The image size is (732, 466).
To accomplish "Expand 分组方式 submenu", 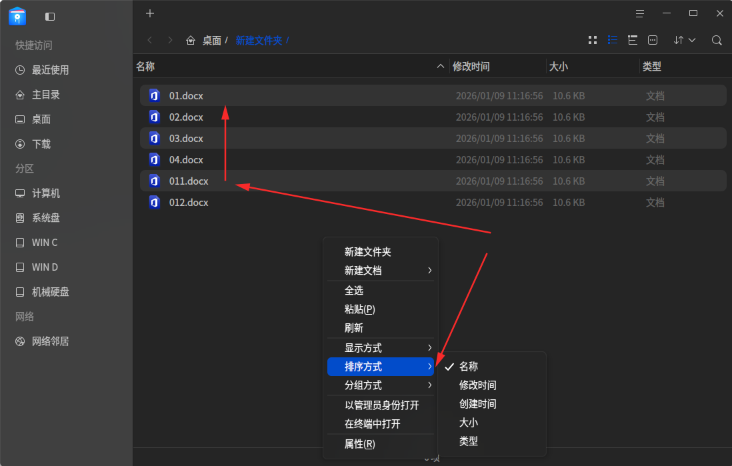I will (381, 385).
